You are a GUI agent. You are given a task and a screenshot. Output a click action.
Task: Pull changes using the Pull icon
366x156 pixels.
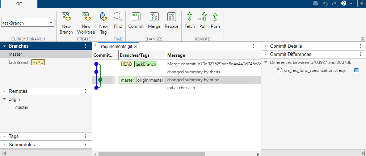(203, 17)
